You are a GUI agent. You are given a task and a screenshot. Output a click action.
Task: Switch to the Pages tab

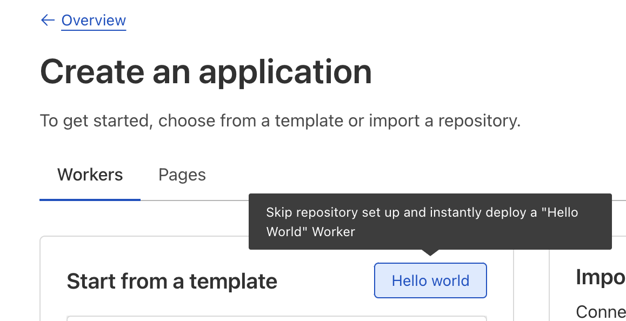coord(182,175)
